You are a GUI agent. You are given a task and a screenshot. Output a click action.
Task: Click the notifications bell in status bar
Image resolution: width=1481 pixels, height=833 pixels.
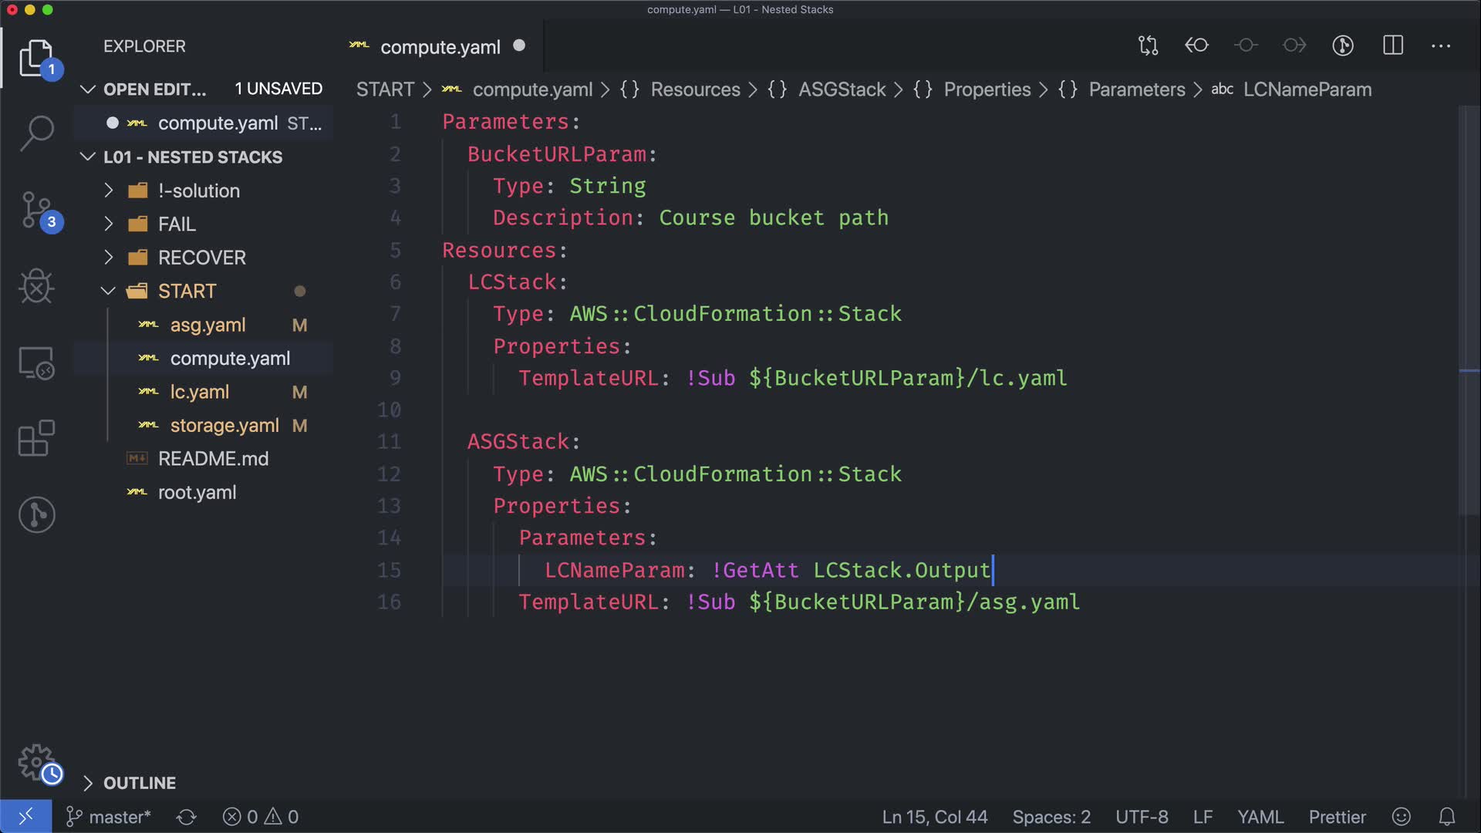1447,817
